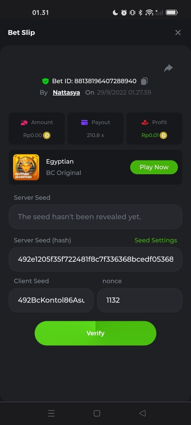Image resolution: width=191 pixels, height=425 pixels.
Task: Close the Bet Slip panel
Action: pos(178,33)
